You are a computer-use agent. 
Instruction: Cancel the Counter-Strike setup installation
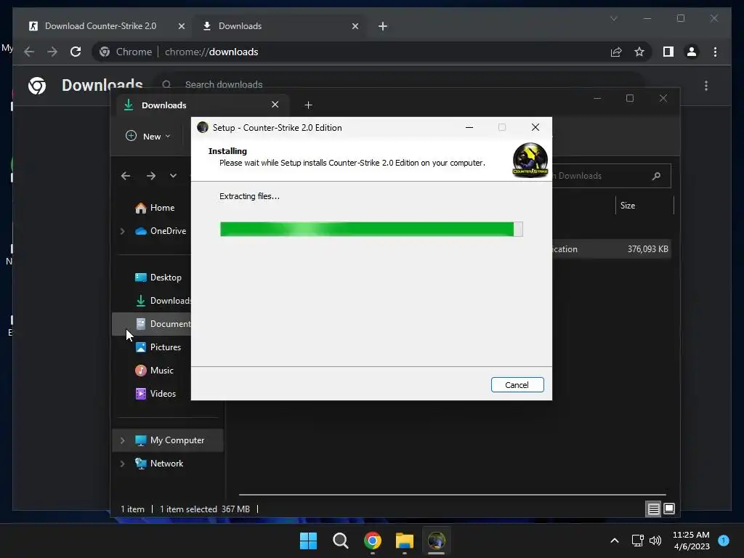tap(517, 385)
